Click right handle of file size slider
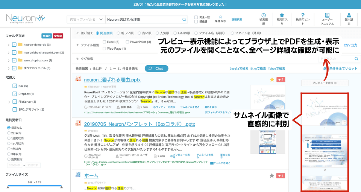Screen dimensions: 361x192 pyautogui.click(x=61, y=187)
